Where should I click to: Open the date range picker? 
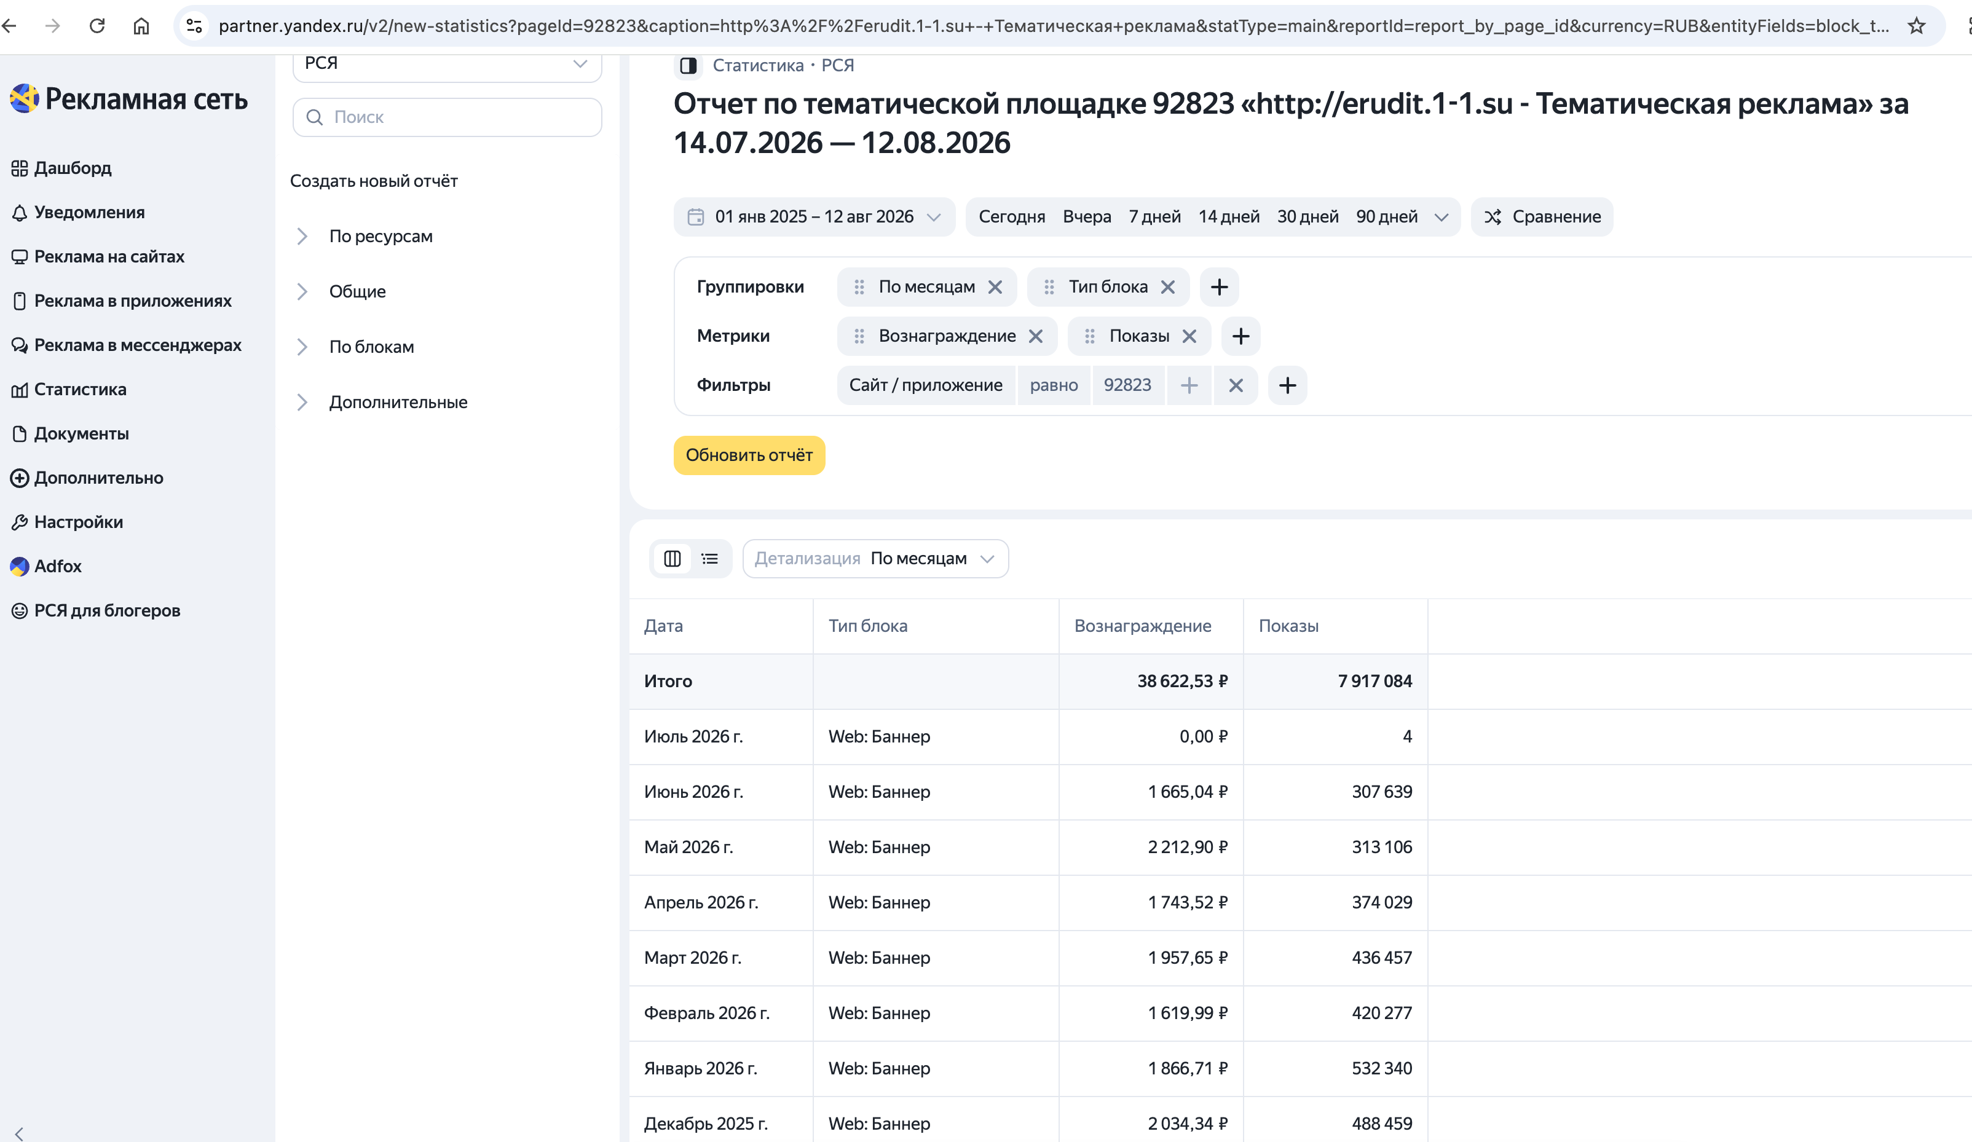click(x=814, y=217)
